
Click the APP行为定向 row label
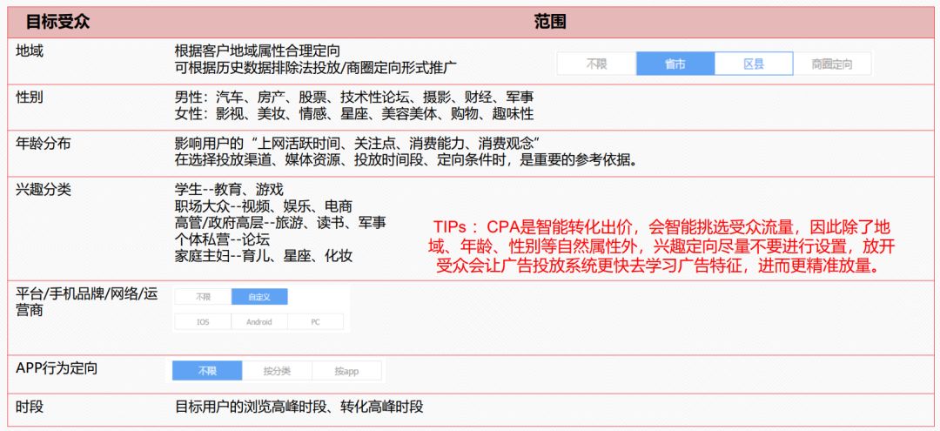click(x=57, y=368)
